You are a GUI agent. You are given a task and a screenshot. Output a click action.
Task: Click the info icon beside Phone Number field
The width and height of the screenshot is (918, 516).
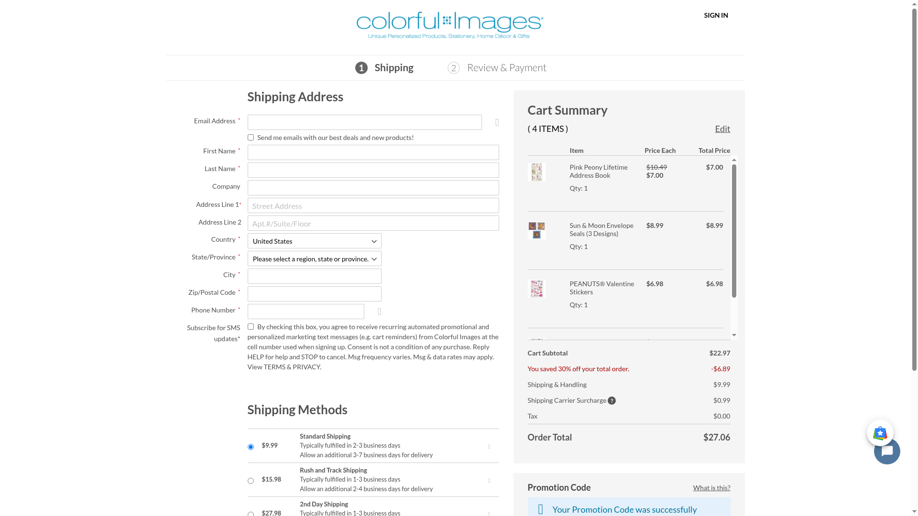pyautogui.click(x=380, y=312)
